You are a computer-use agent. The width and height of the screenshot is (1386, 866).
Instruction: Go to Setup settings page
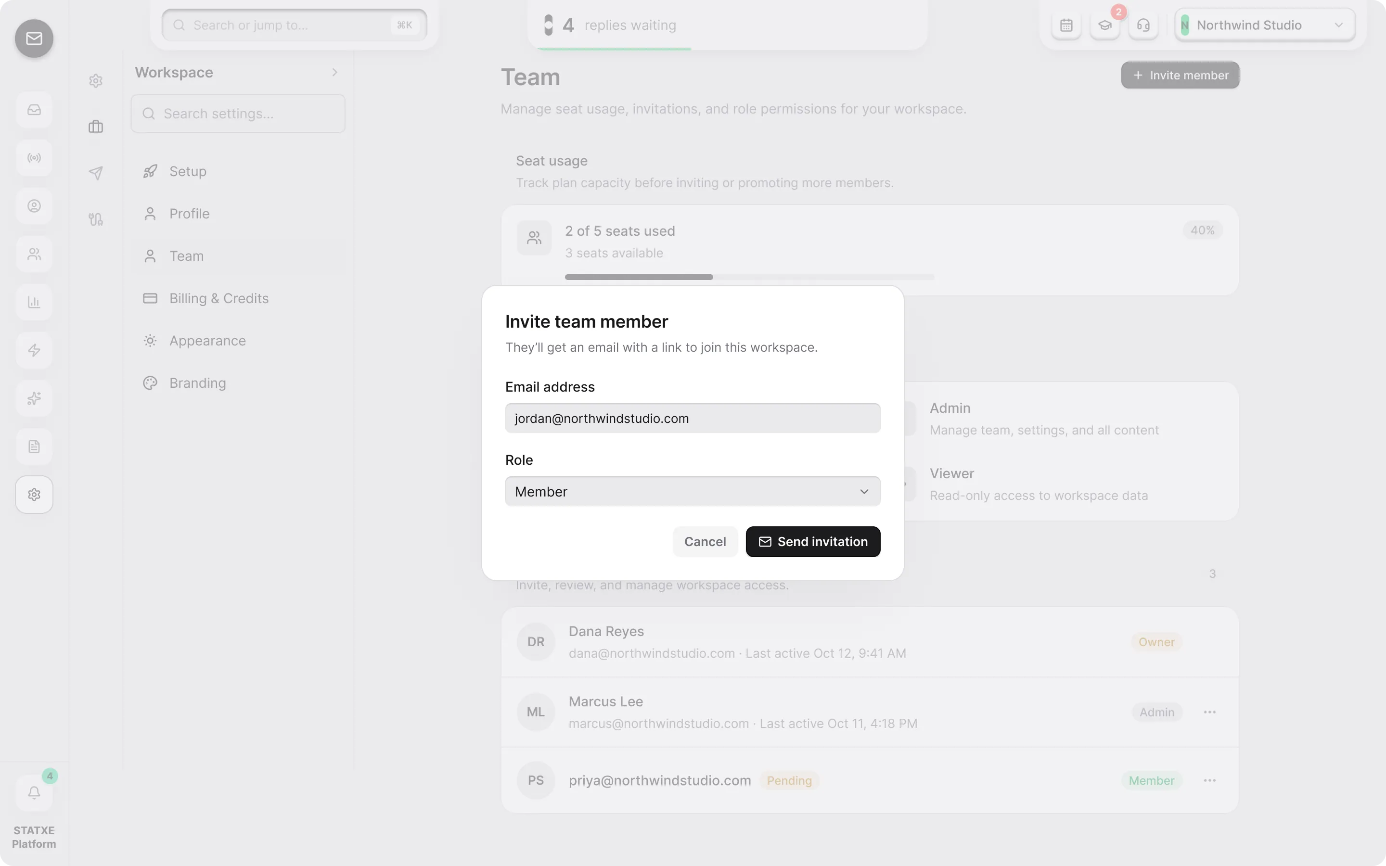[x=238, y=171]
